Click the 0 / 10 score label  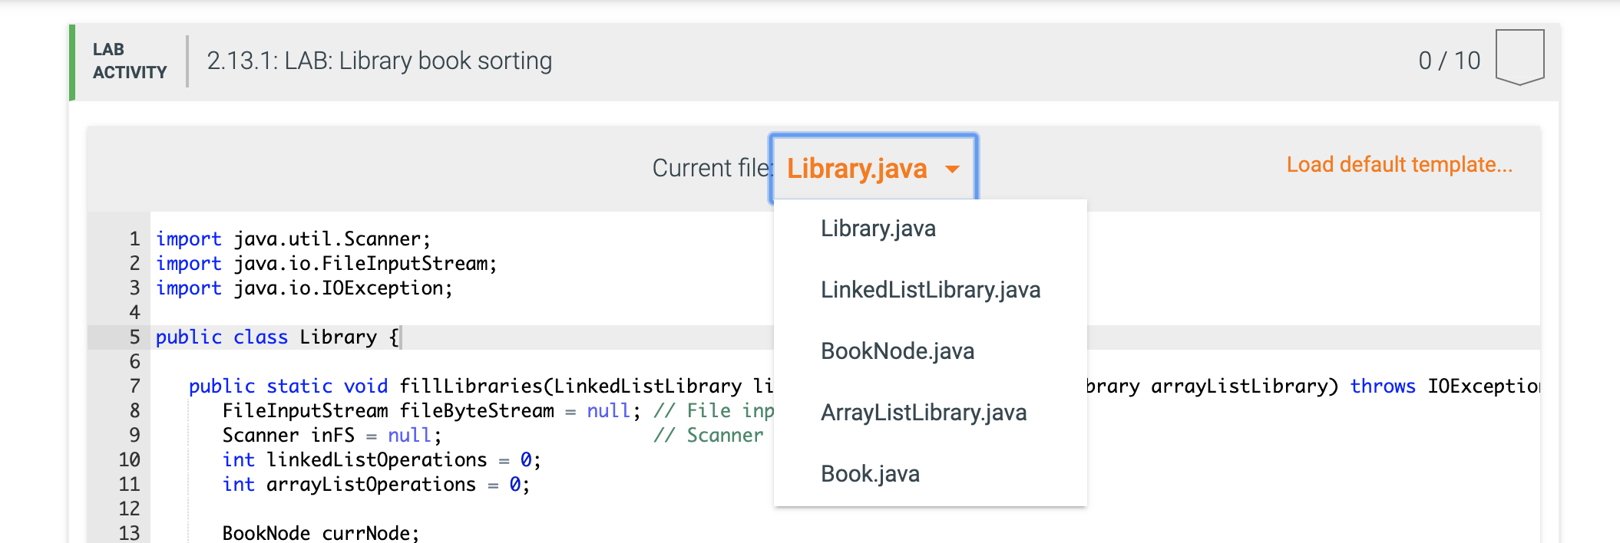pyautogui.click(x=1449, y=61)
